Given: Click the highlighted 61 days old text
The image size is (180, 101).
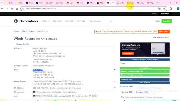Looking at the screenshot, I should (x=38, y=70).
